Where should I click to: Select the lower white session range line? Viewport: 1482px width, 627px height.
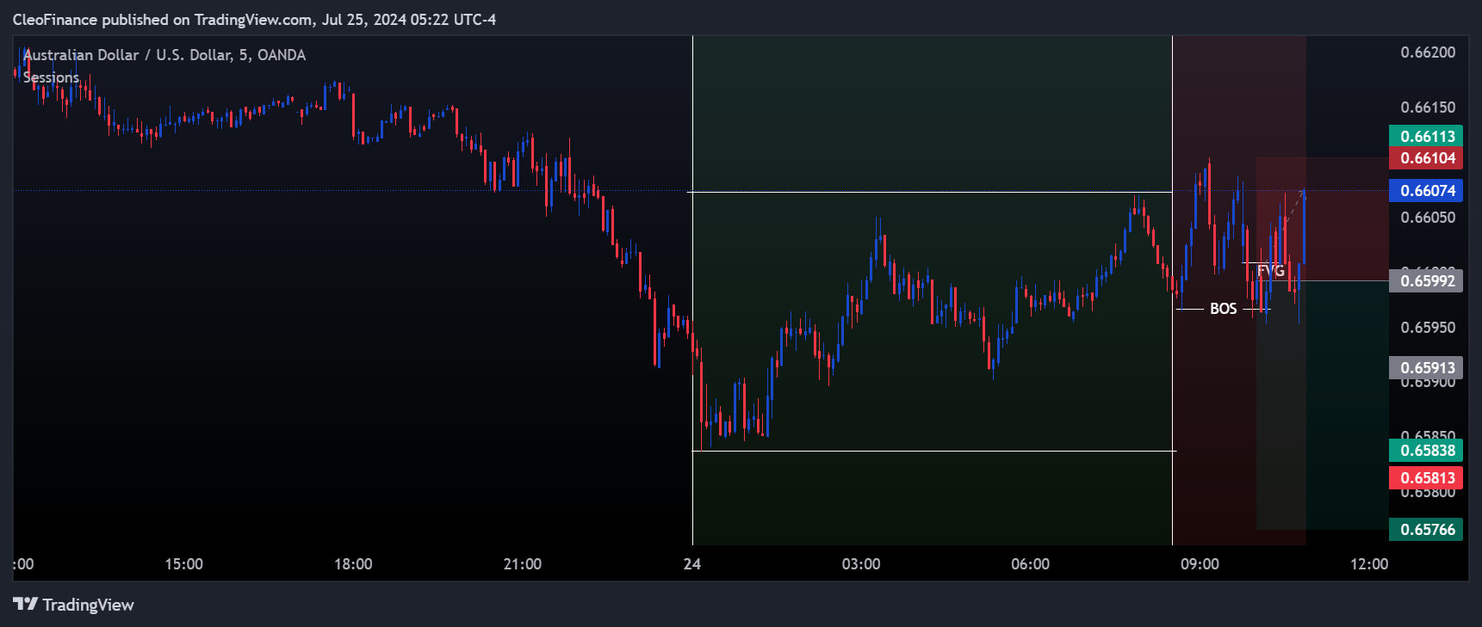pyautogui.click(x=933, y=451)
